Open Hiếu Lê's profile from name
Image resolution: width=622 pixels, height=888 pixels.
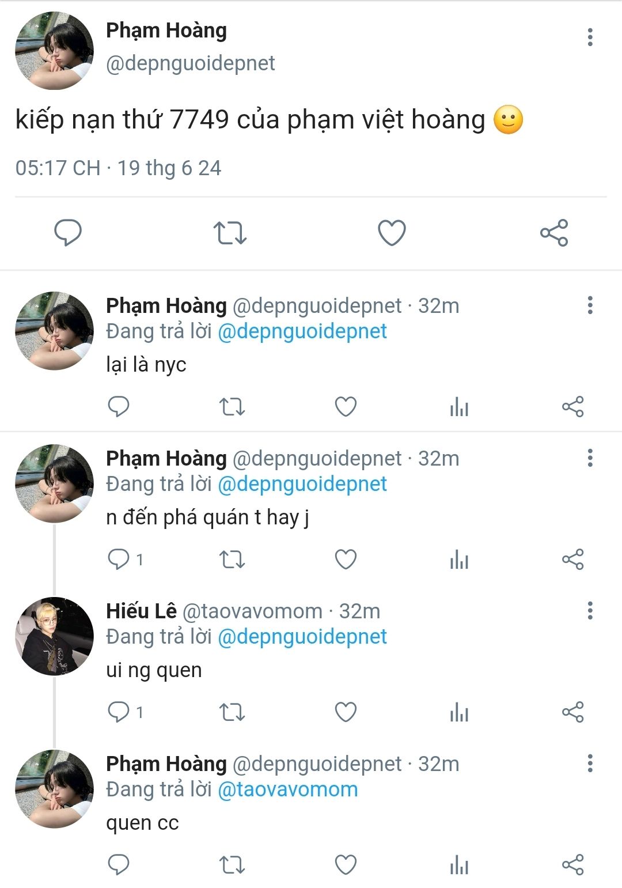click(x=141, y=611)
